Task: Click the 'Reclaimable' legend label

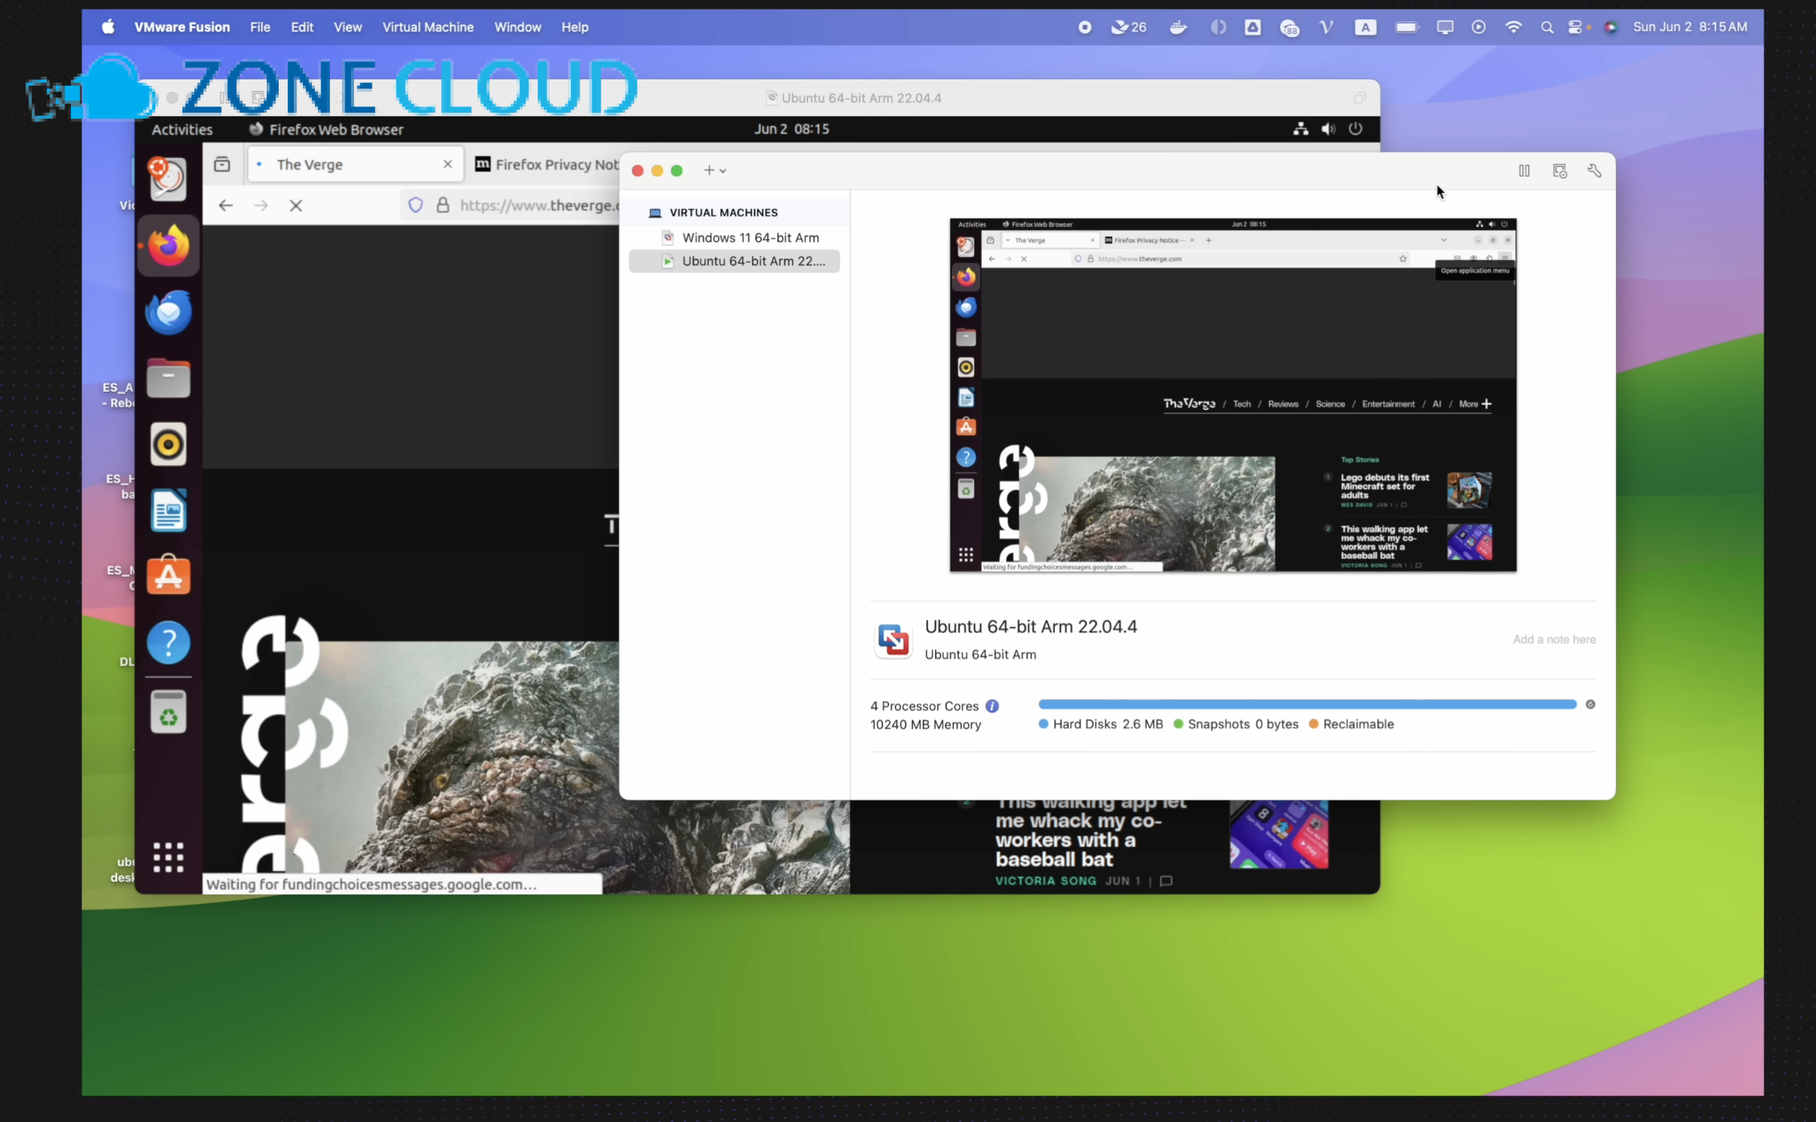Action: coord(1358,724)
